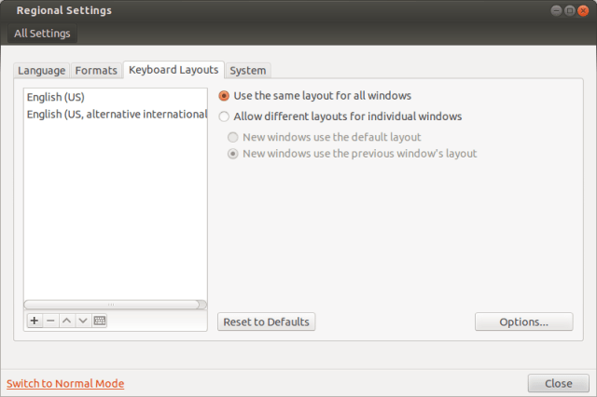Image resolution: width=597 pixels, height=397 pixels.
Task: Move selected layout down with arrow icon
Action: pyautogui.click(x=83, y=321)
